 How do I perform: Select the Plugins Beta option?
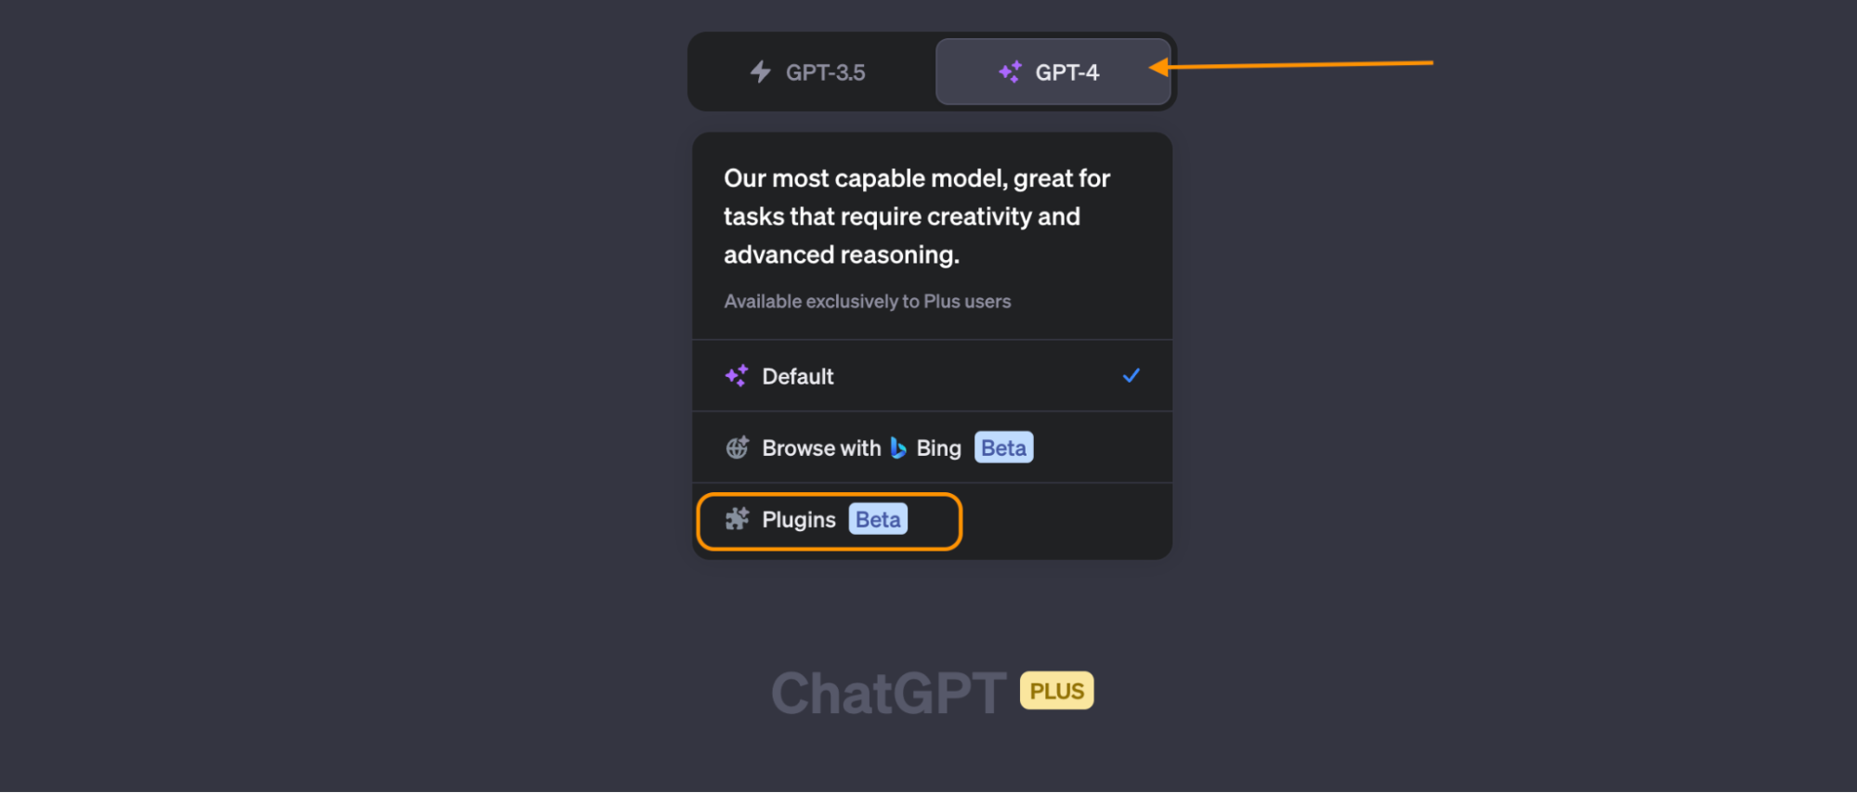[829, 521]
